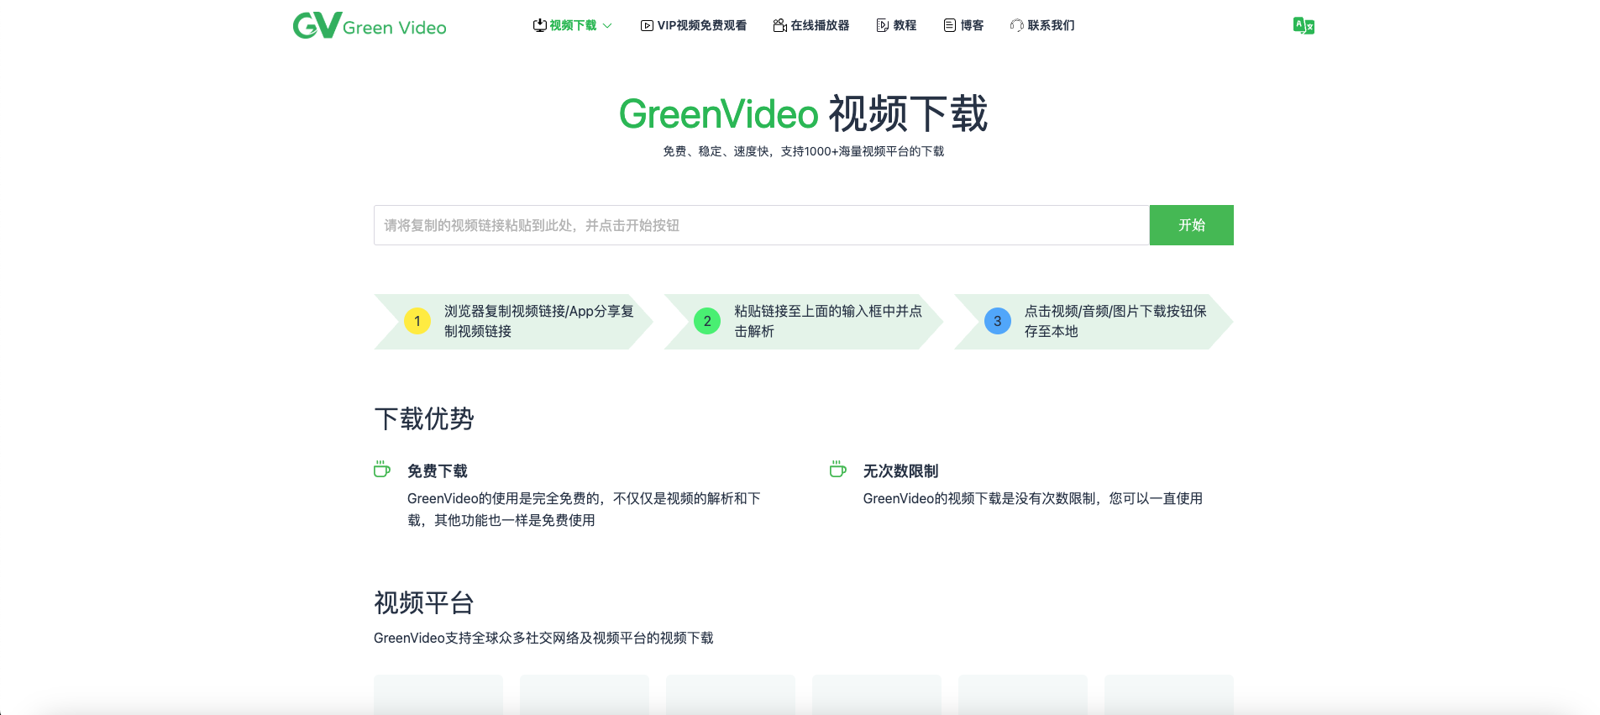This screenshot has height=715, width=1600.
Task: Click the 下载优势 section heading
Action: (424, 418)
